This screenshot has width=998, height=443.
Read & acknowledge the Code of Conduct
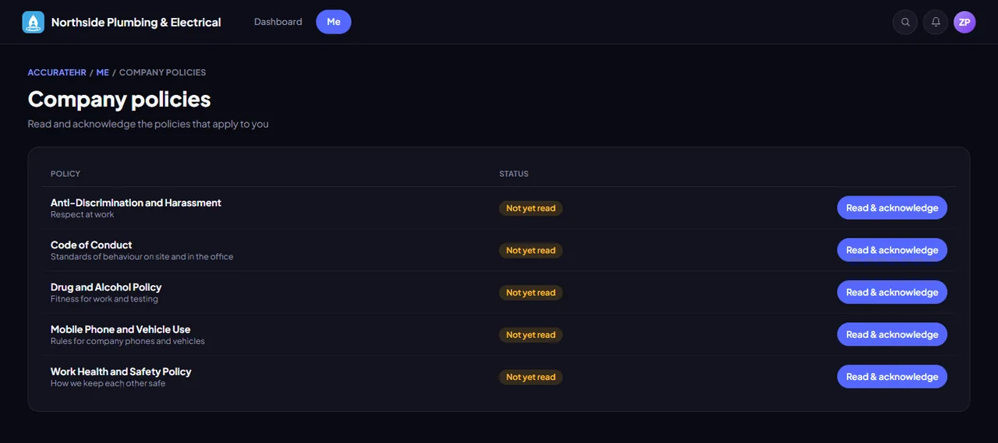click(x=892, y=250)
